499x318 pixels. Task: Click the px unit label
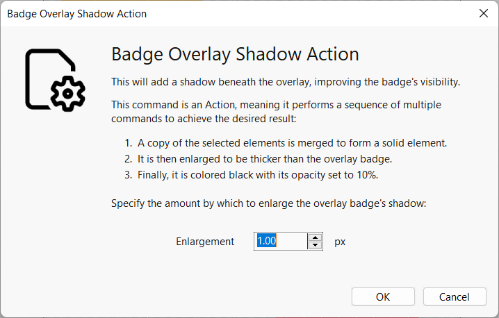340,242
